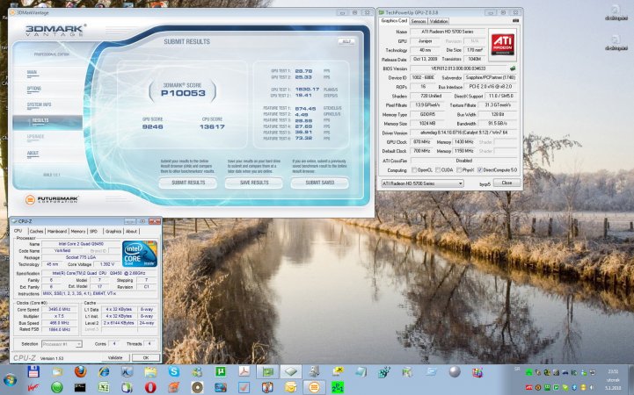Click the Save Results button

[x=254, y=183]
